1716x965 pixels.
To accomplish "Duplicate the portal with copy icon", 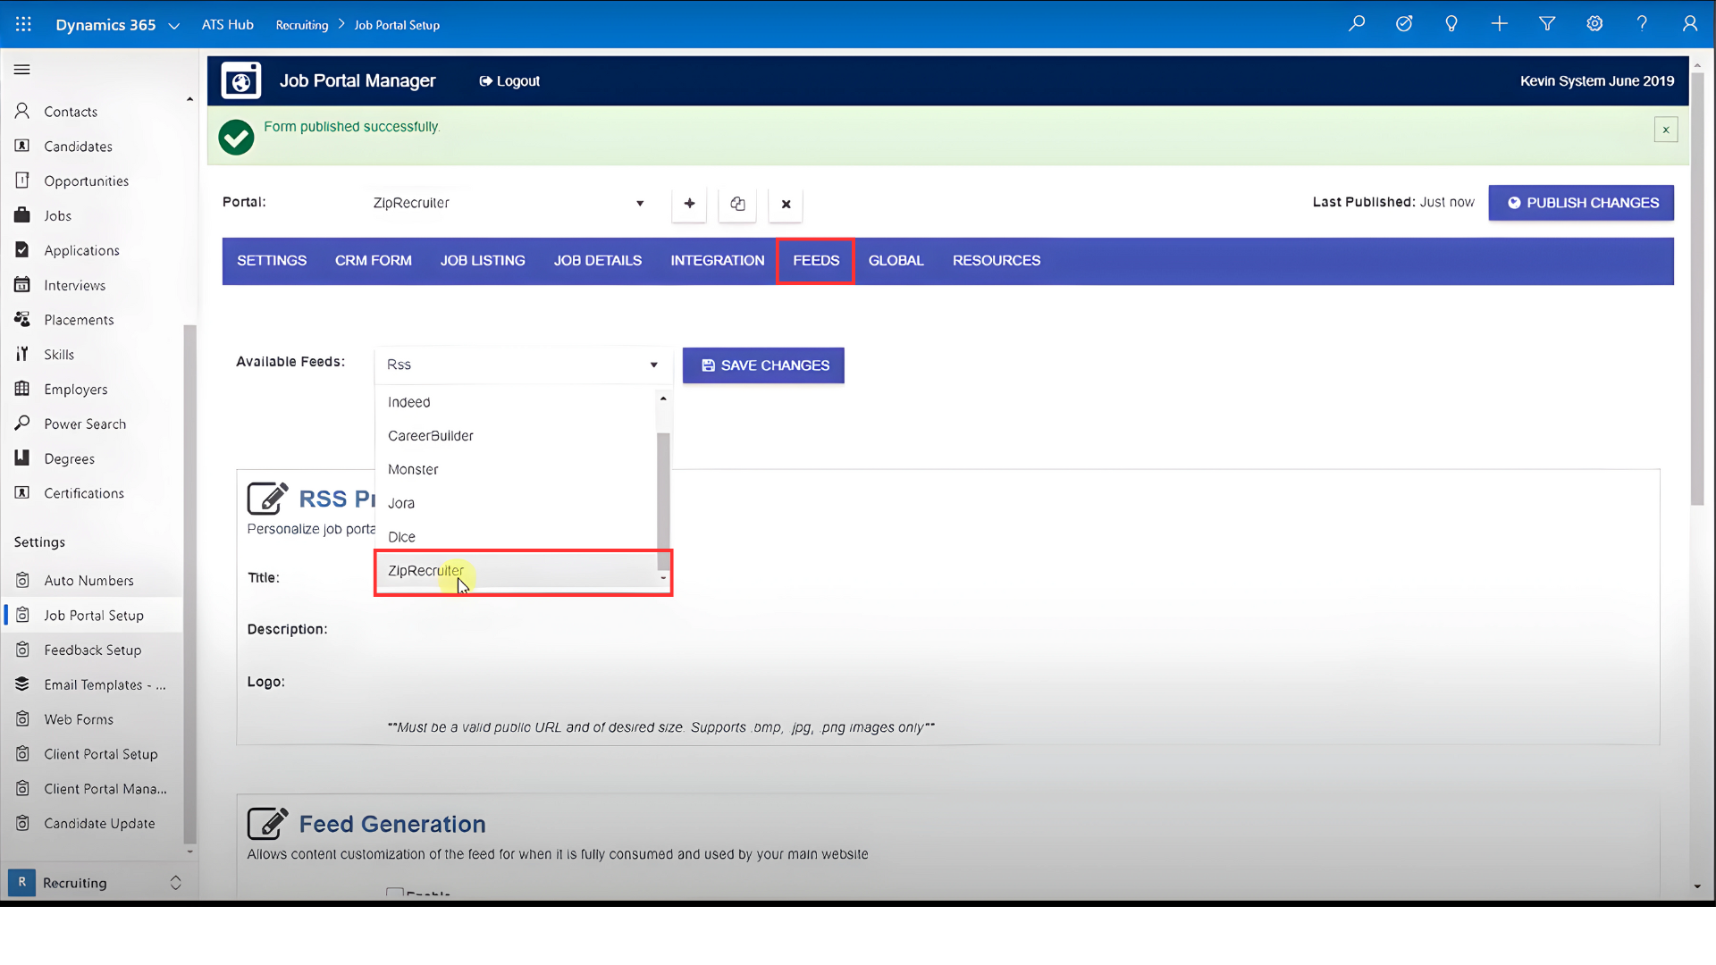I will [x=737, y=204].
